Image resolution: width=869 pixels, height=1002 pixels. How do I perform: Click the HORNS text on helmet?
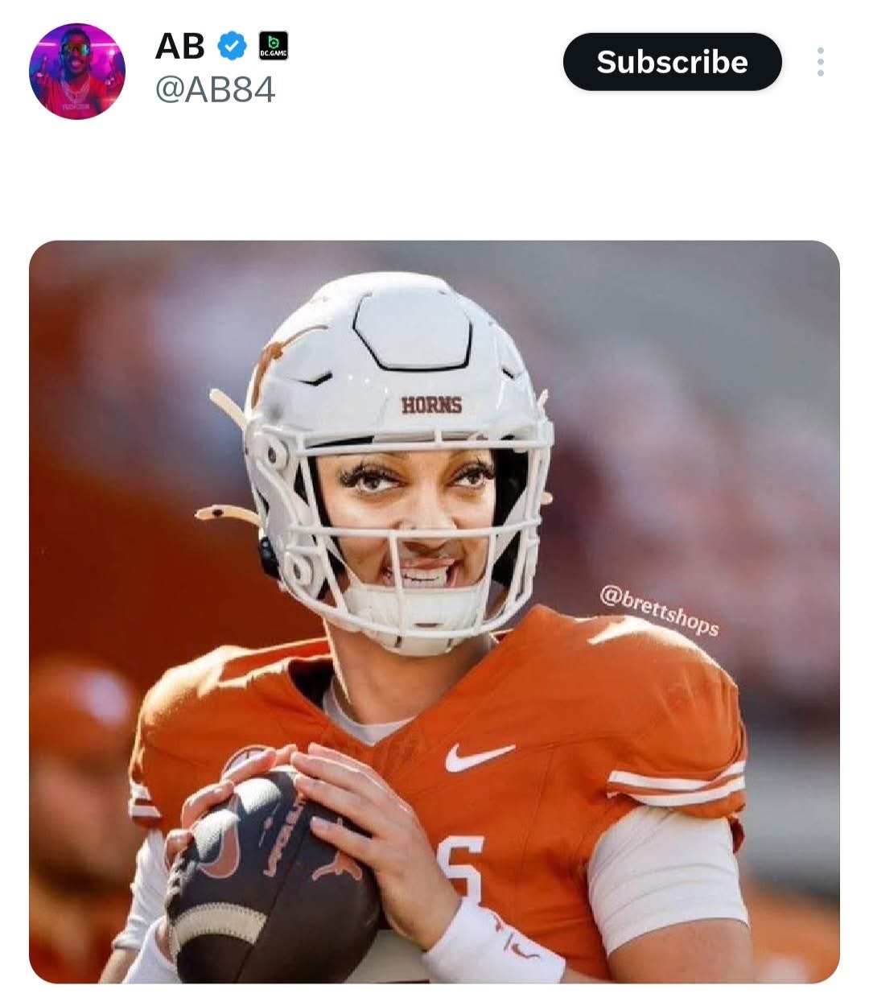click(x=432, y=405)
